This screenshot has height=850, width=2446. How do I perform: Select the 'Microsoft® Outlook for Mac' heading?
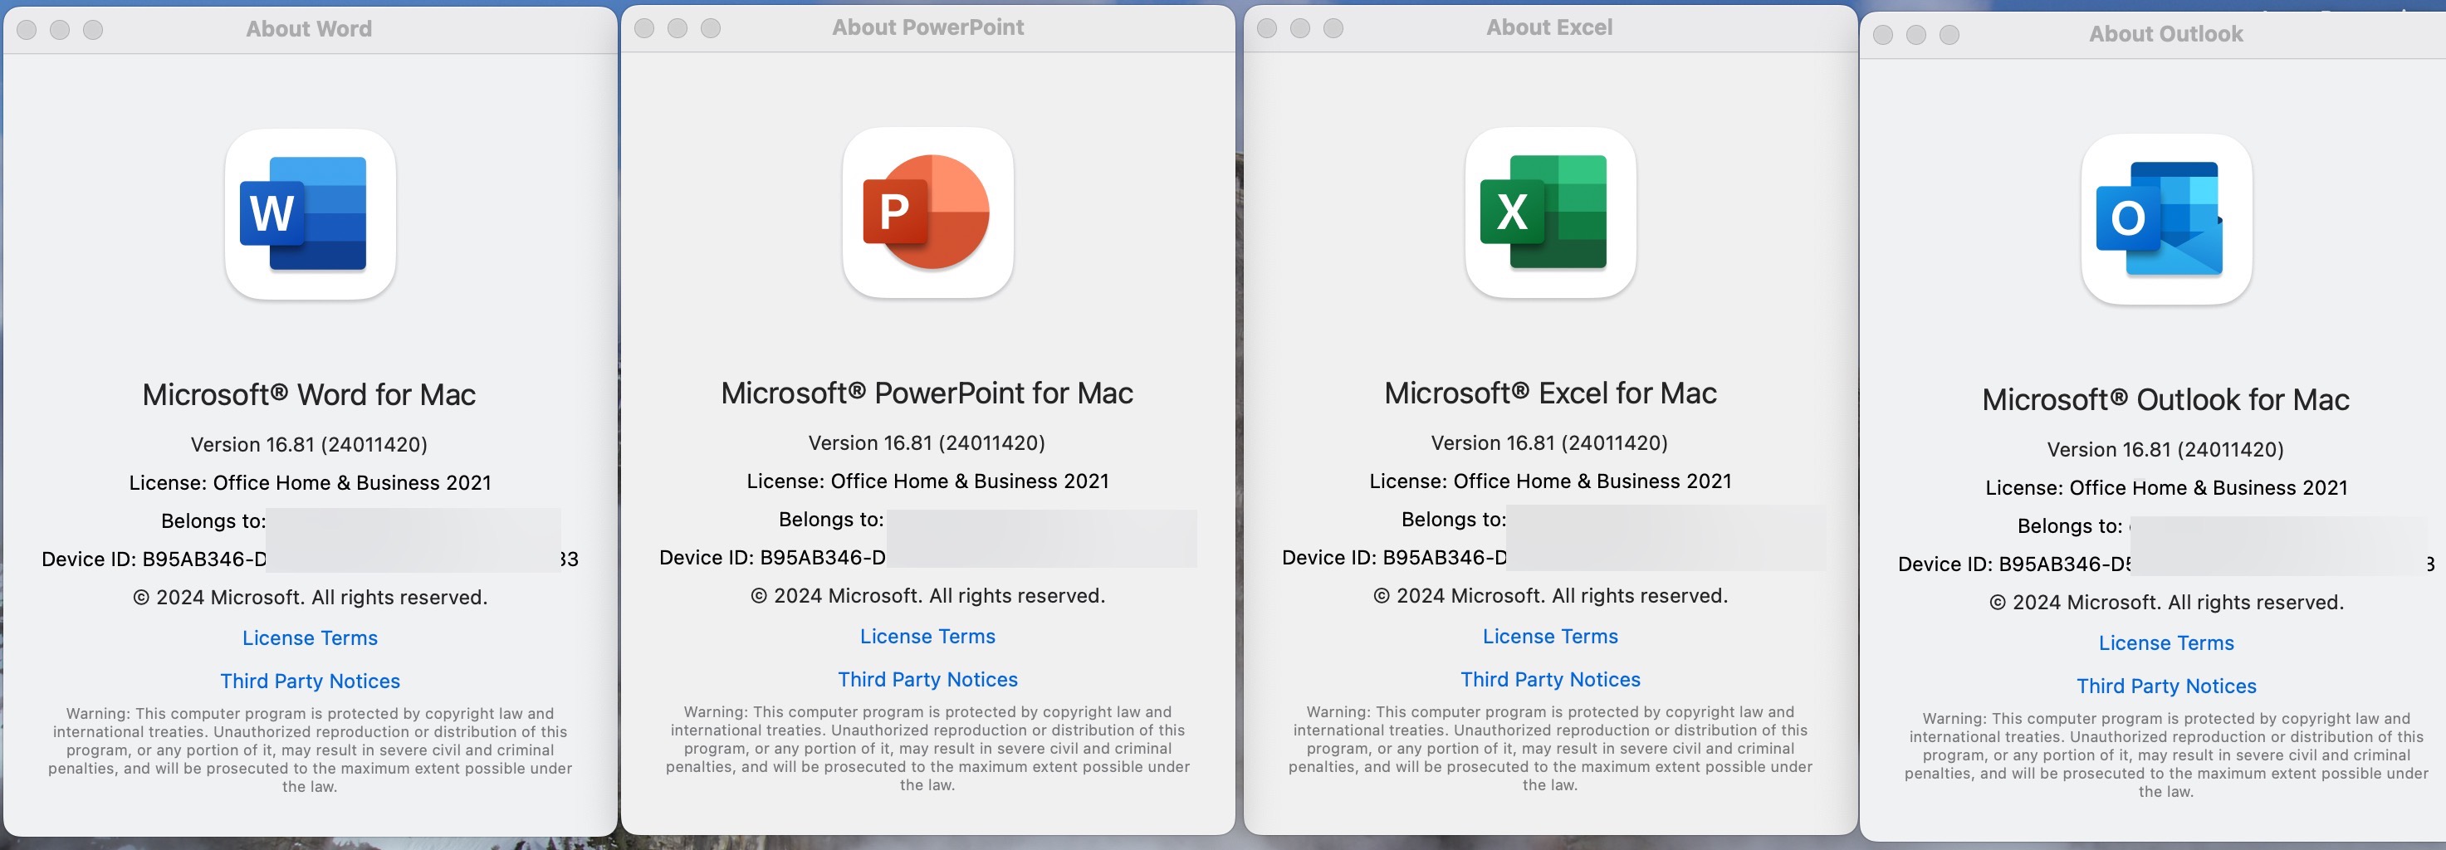click(2166, 400)
